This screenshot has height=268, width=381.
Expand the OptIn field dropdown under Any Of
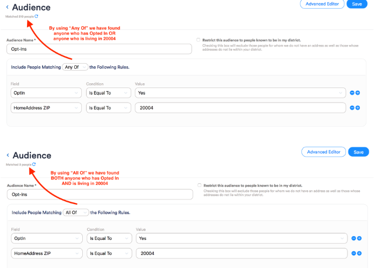pos(45,93)
